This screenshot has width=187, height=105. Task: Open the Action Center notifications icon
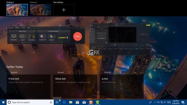click(183, 102)
